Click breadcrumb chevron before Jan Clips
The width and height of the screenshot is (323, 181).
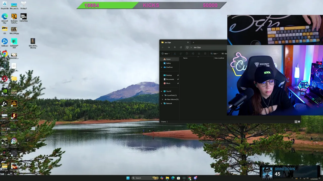[x=191, y=47]
